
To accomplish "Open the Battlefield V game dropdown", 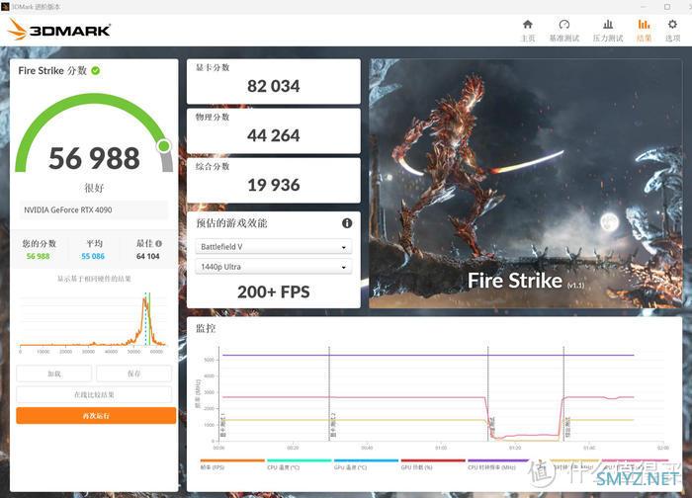I will click(x=273, y=247).
